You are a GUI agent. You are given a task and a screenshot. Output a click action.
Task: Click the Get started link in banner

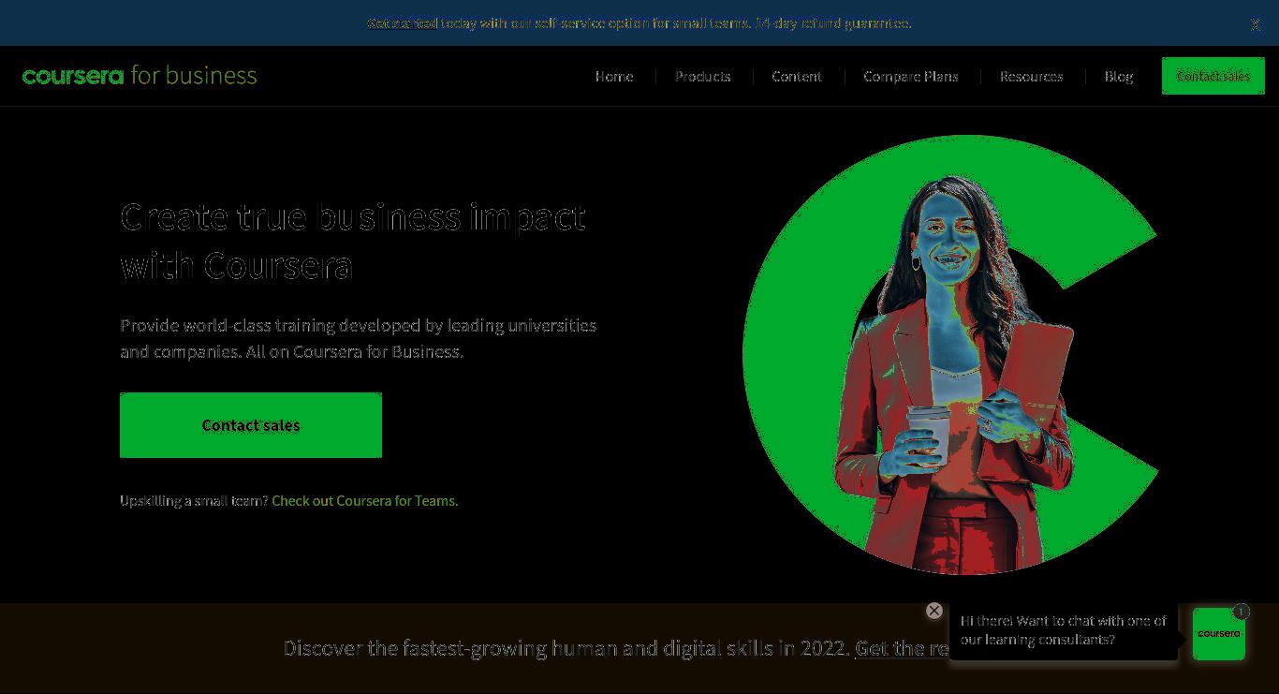point(402,22)
